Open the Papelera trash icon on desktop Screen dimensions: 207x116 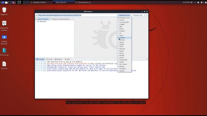point(4,10)
